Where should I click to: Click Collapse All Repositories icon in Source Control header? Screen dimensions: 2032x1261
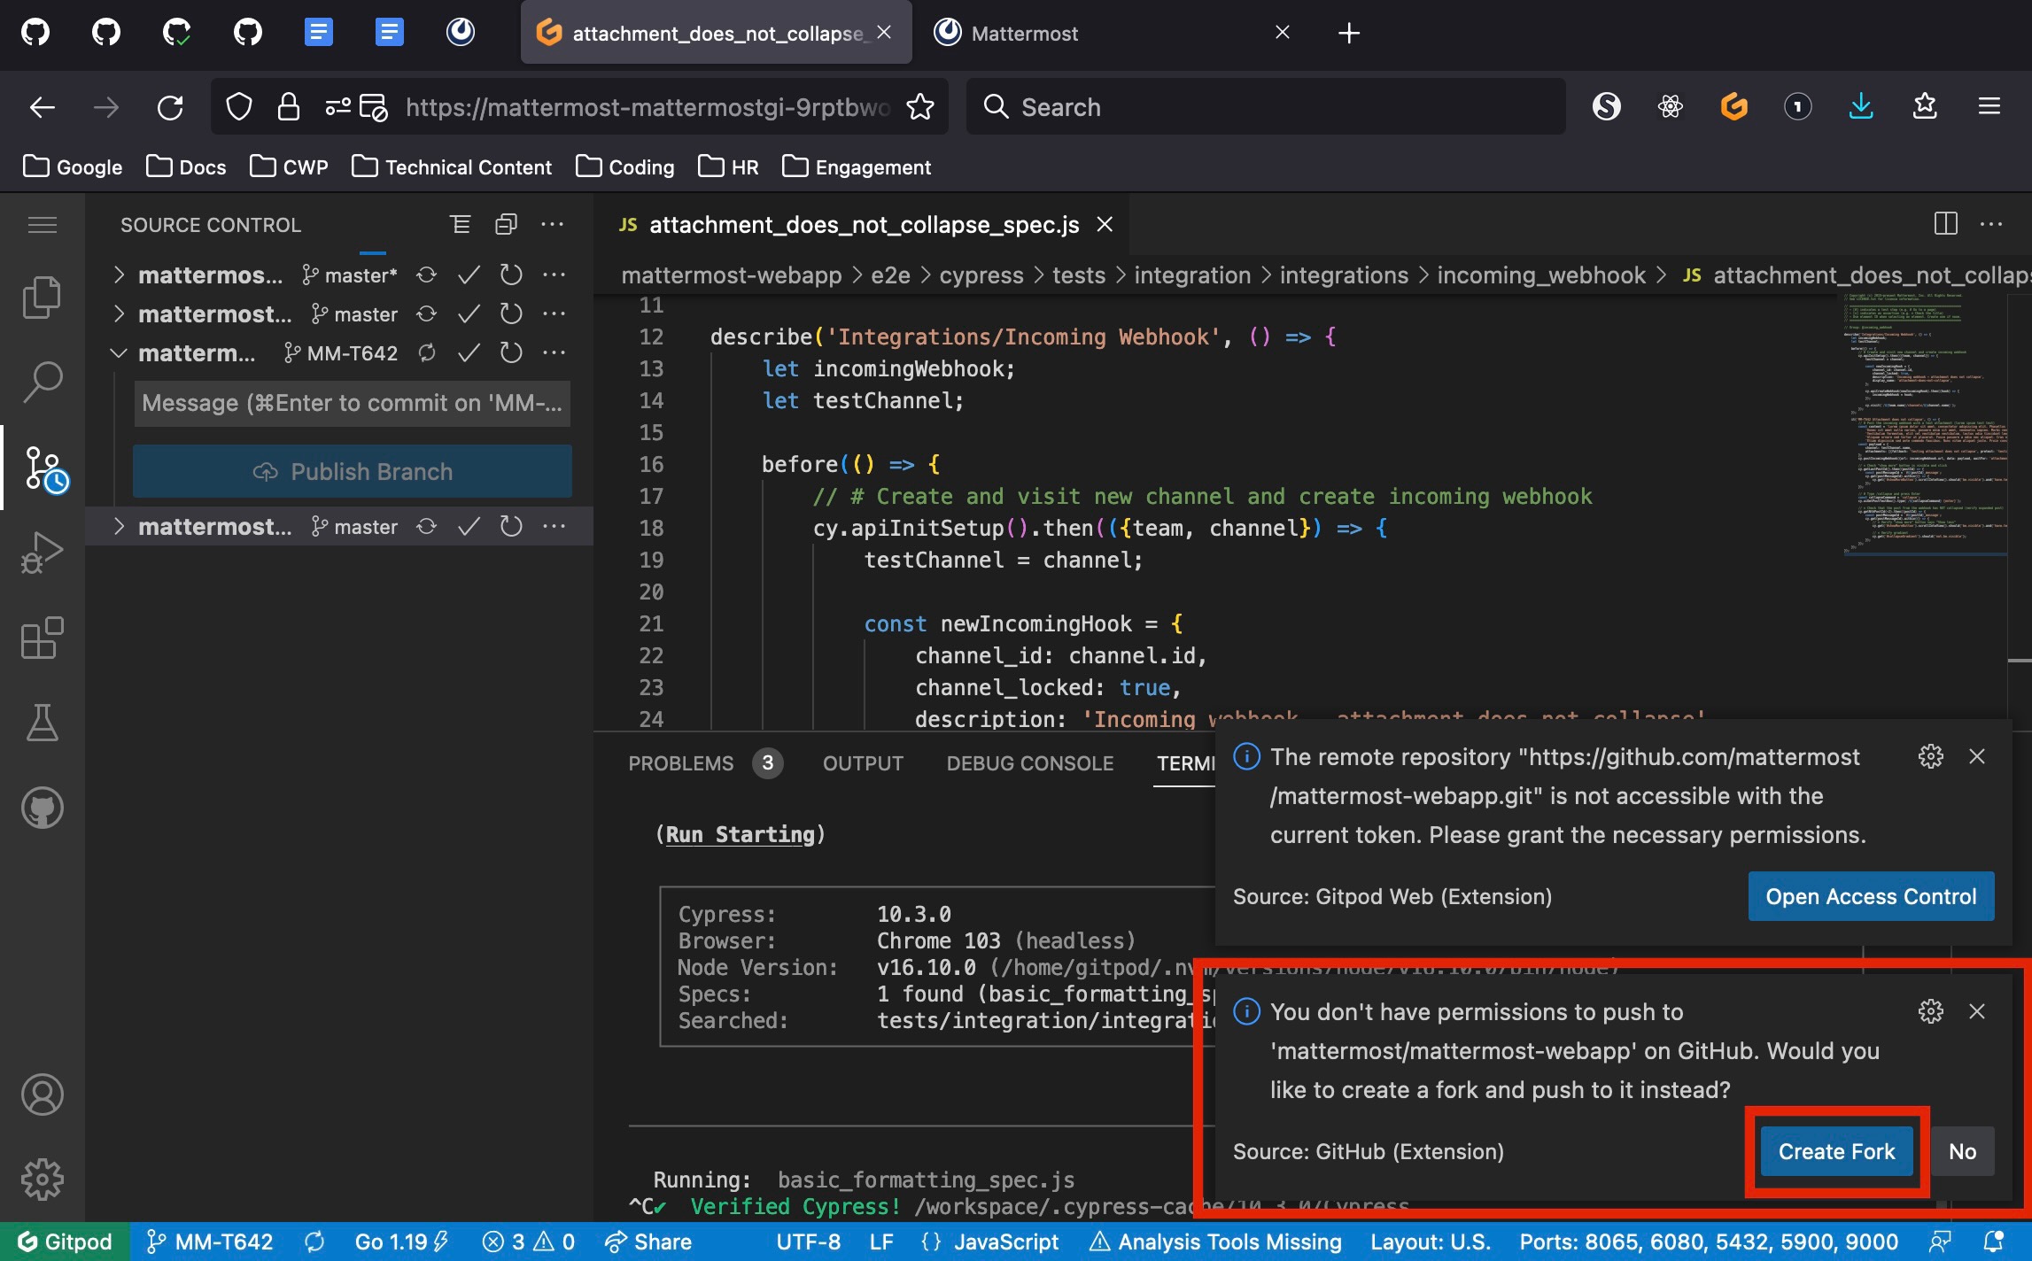pos(506,225)
